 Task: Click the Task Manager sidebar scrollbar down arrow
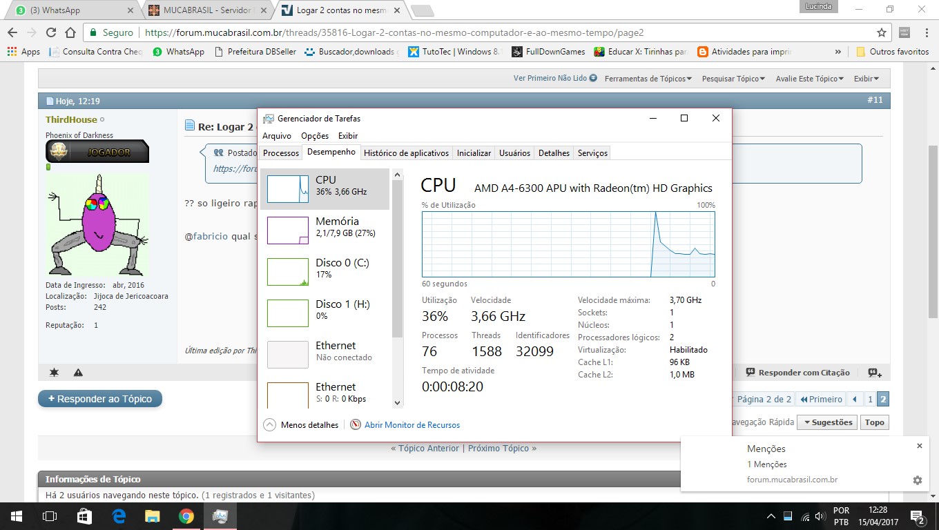[397, 402]
